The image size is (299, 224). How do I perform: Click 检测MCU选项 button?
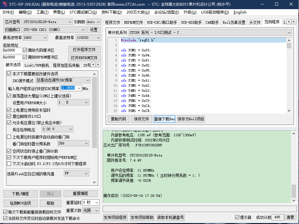point(21,203)
